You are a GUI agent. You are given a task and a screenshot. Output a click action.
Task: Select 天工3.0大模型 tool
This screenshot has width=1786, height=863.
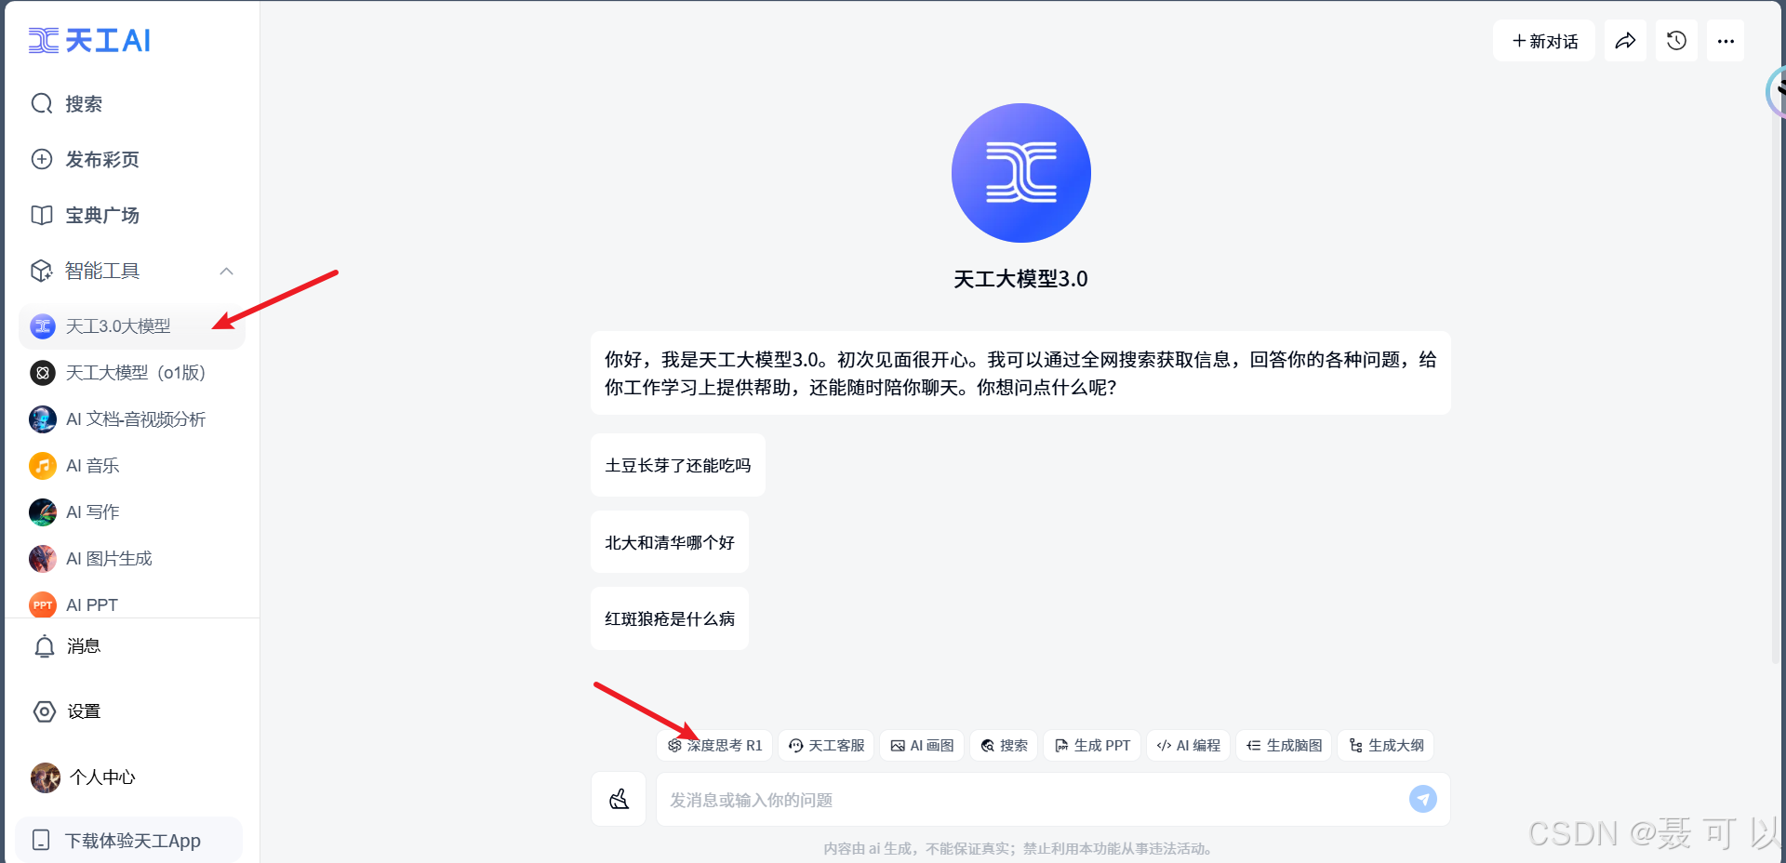pyautogui.click(x=132, y=326)
